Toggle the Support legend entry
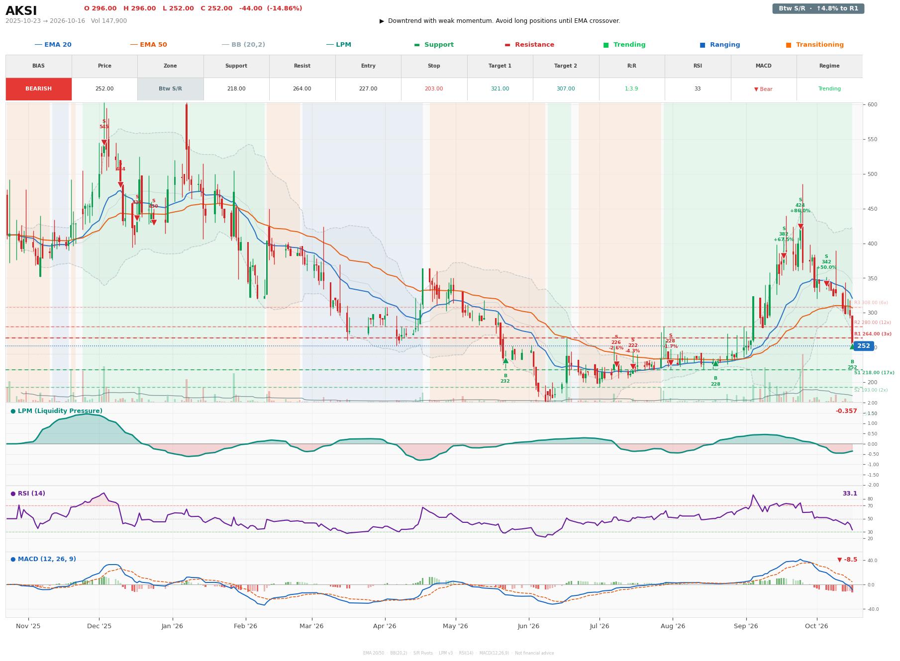This screenshot has width=900, height=661. (x=434, y=45)
